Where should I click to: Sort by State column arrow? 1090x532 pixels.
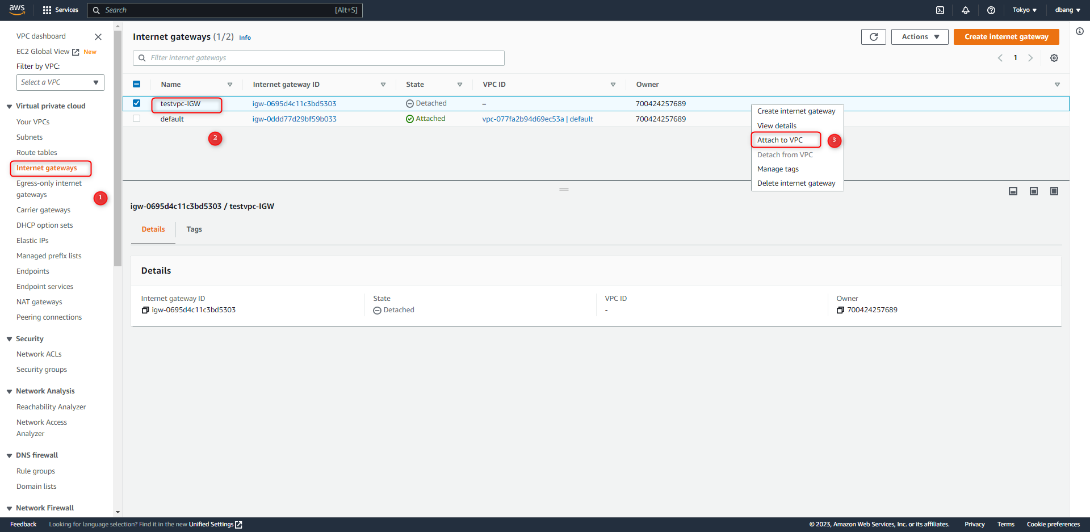pyautogui.click(x=460, y=85)
